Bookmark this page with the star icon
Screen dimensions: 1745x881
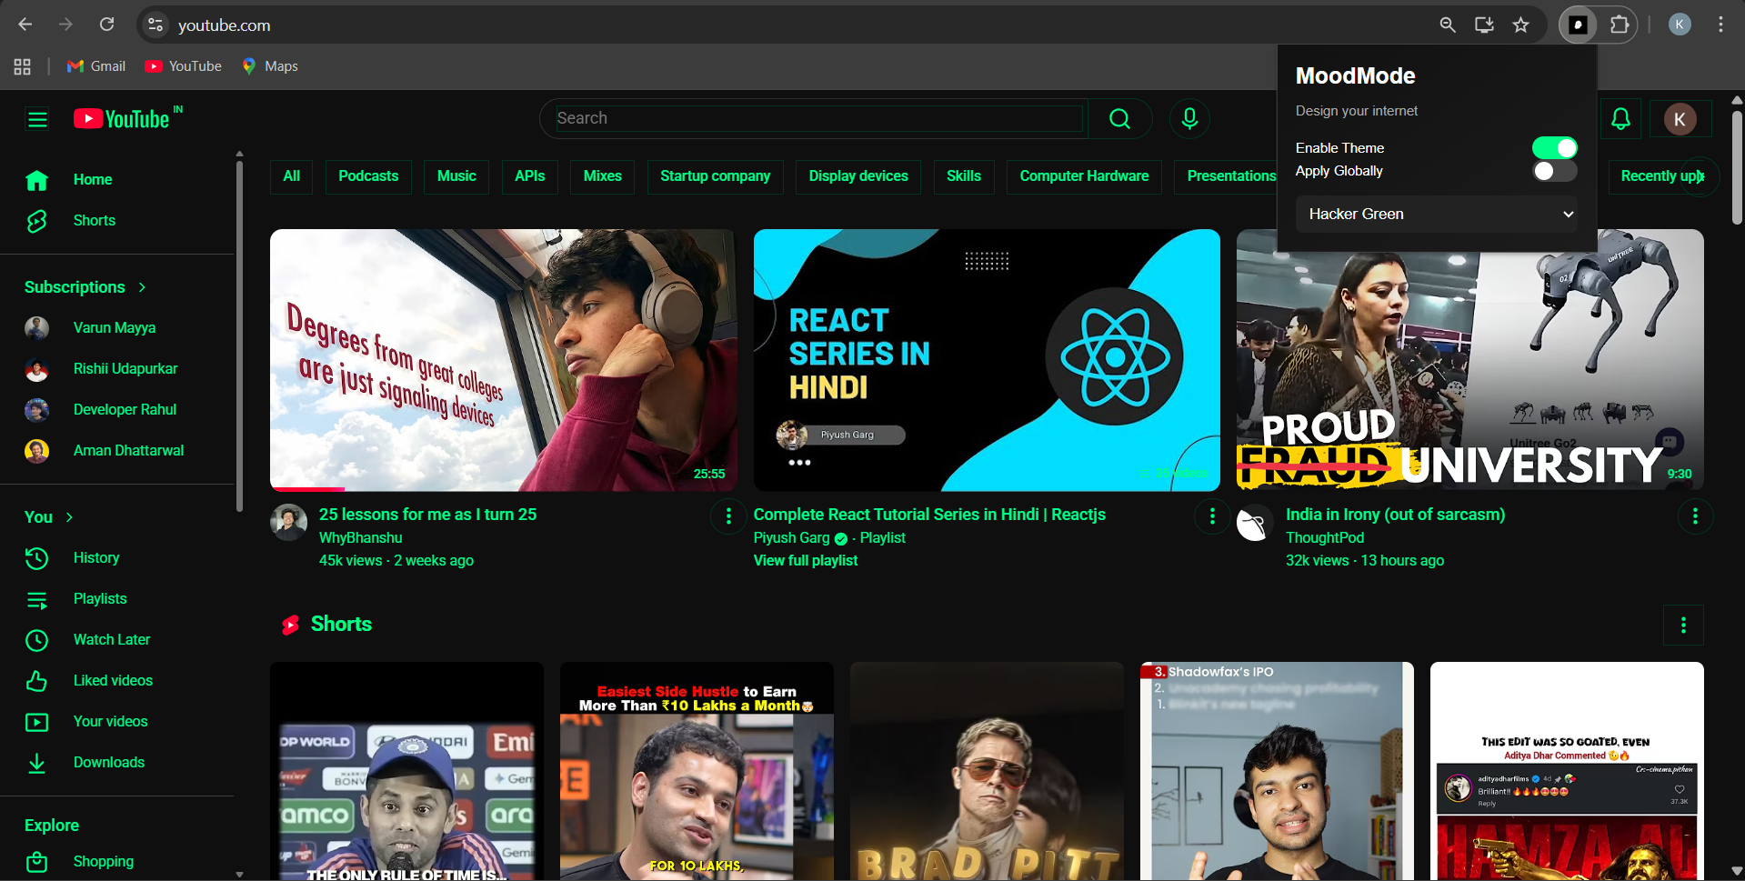point(1521,25)
